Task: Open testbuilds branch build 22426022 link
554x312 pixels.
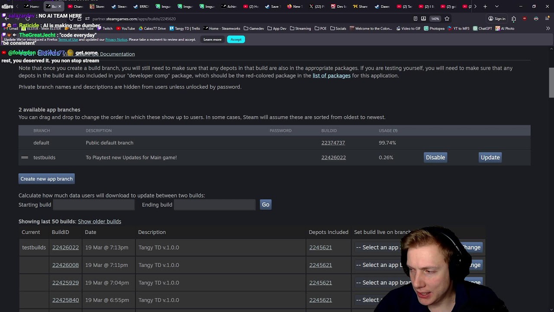Action: click(x=333, y=157)
